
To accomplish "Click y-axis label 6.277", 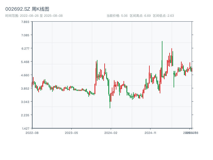I will click(x=25, y=49).
